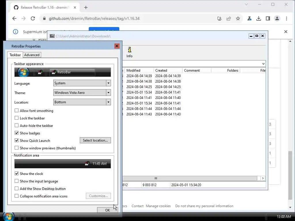Sort by Comment column header
The height and width of the screenshot is (221, 295).
pos(197,71)
